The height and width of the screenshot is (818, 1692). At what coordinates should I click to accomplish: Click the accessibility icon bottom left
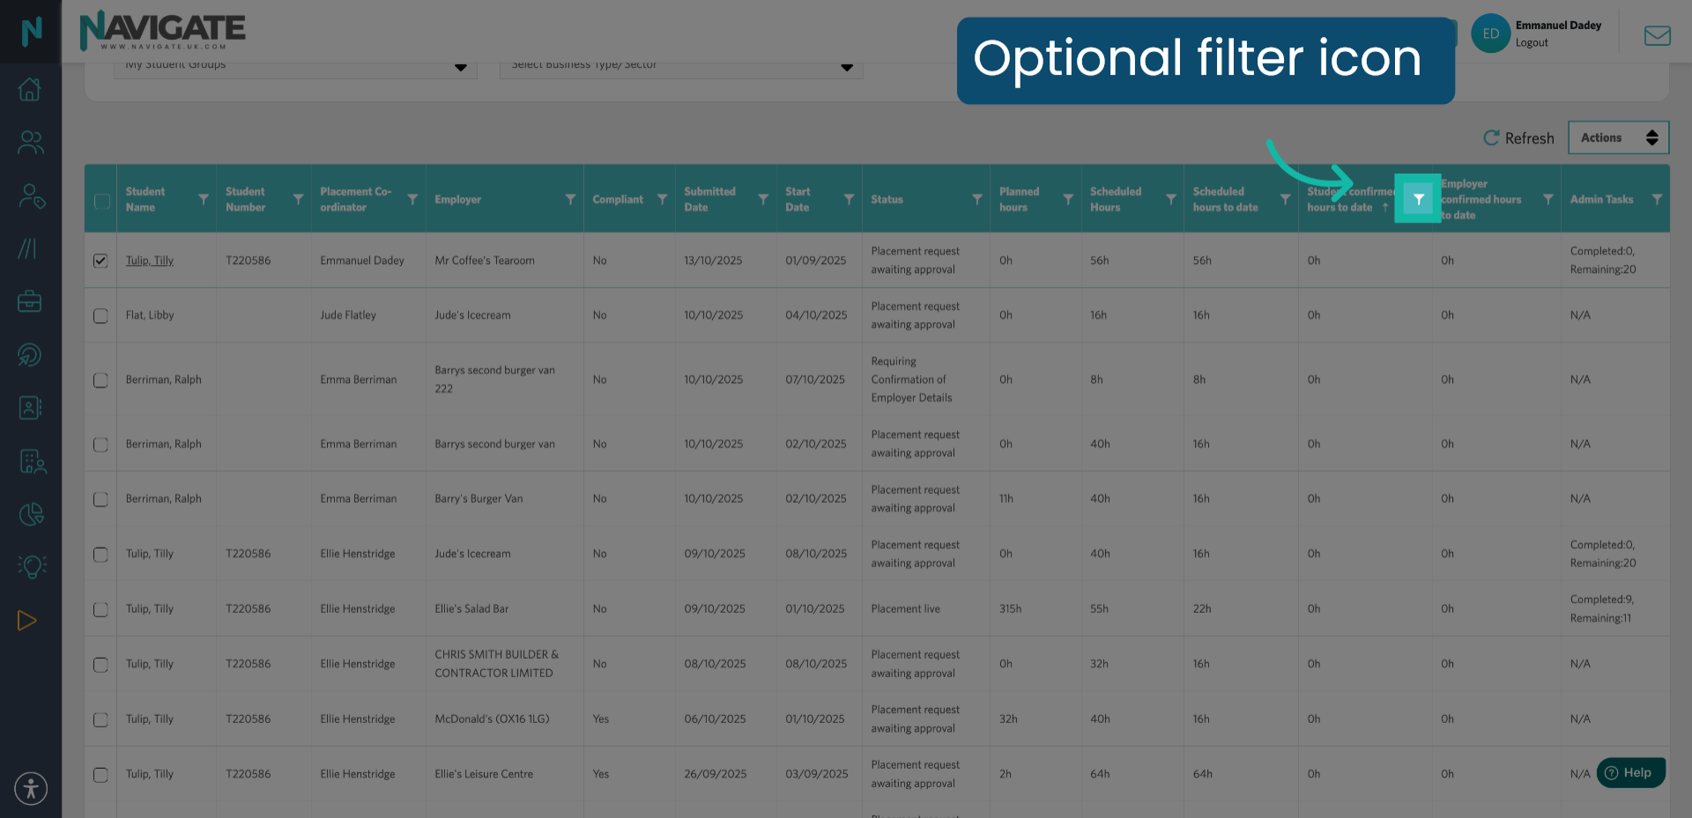31,788
